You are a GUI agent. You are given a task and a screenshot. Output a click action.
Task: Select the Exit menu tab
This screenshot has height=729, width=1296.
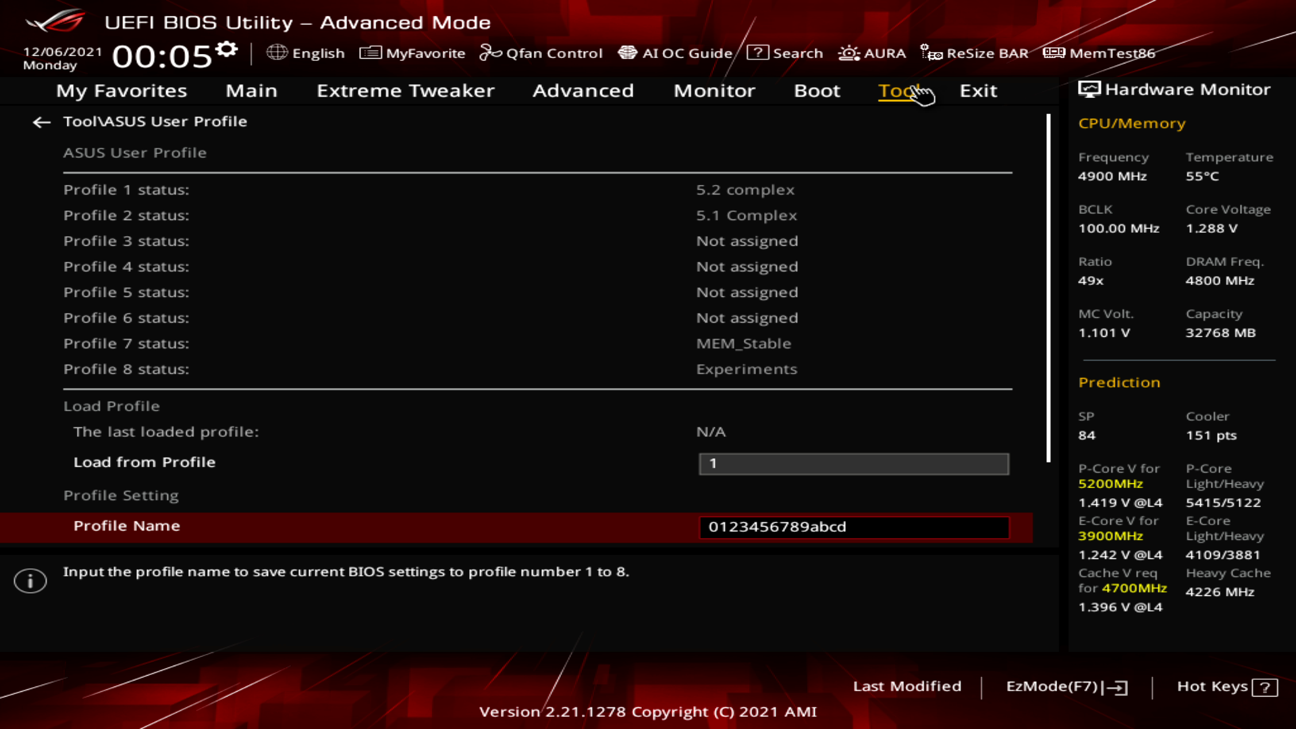(x=978, y=90)
